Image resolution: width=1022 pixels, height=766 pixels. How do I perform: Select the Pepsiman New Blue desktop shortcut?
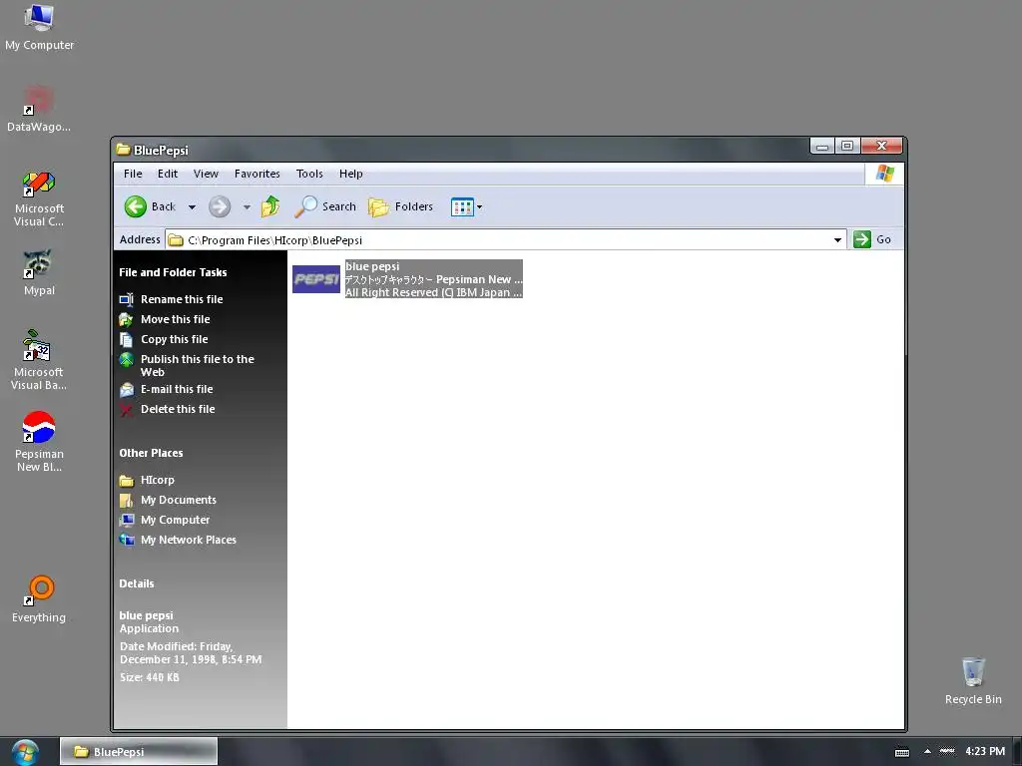[x=39, y=442]
